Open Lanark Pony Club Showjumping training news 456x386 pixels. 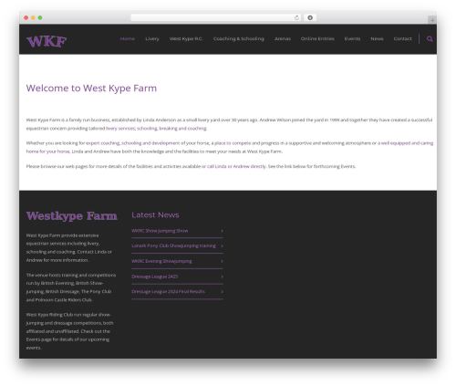173,245
